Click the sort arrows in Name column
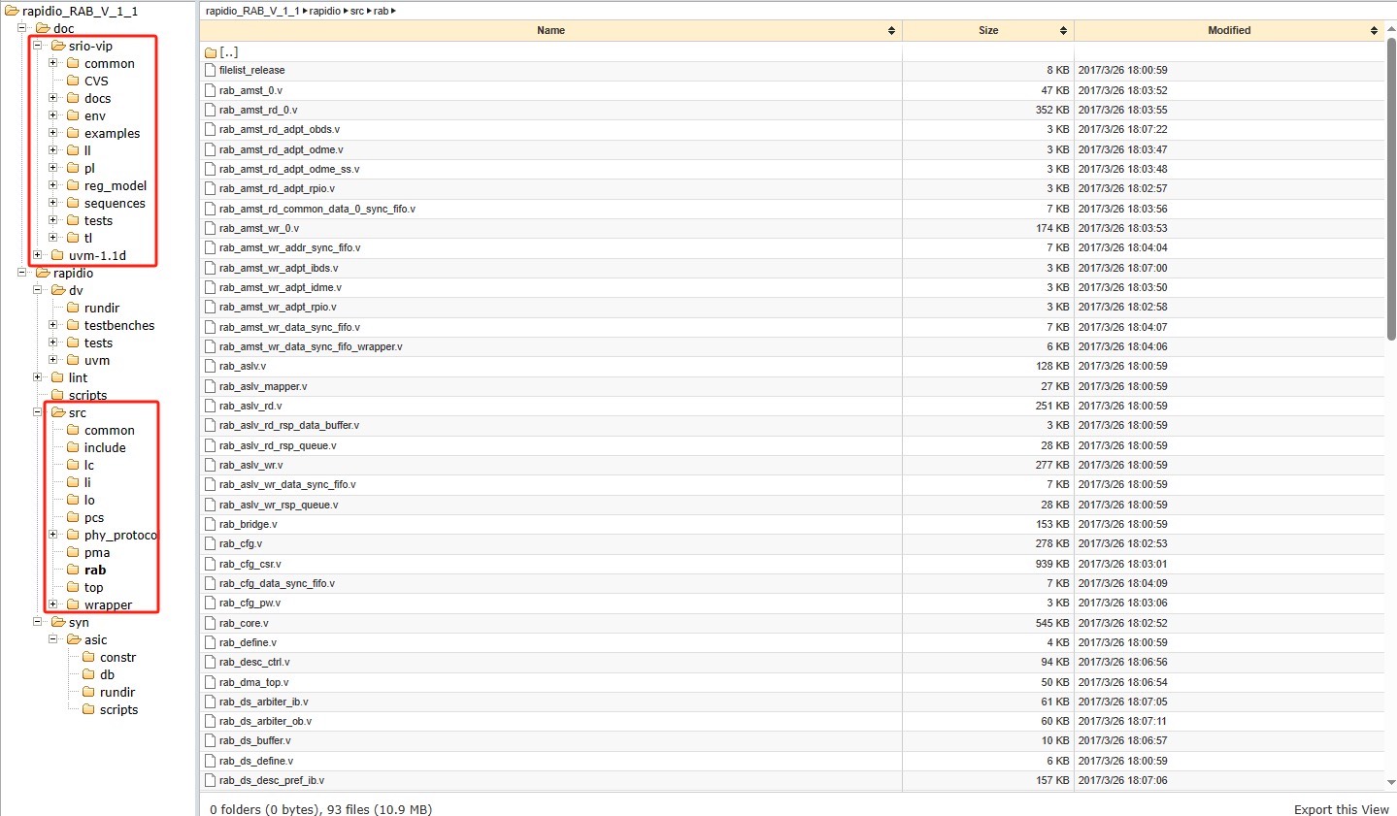This screenshot has width=1397, height=816. (x=891, y=31)
